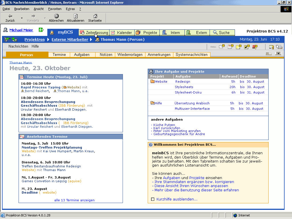Open the Vorwärts history dropdown arrow
Image resolution: width=292 pixels, height=219 pixels.
[x=45, y=18]
